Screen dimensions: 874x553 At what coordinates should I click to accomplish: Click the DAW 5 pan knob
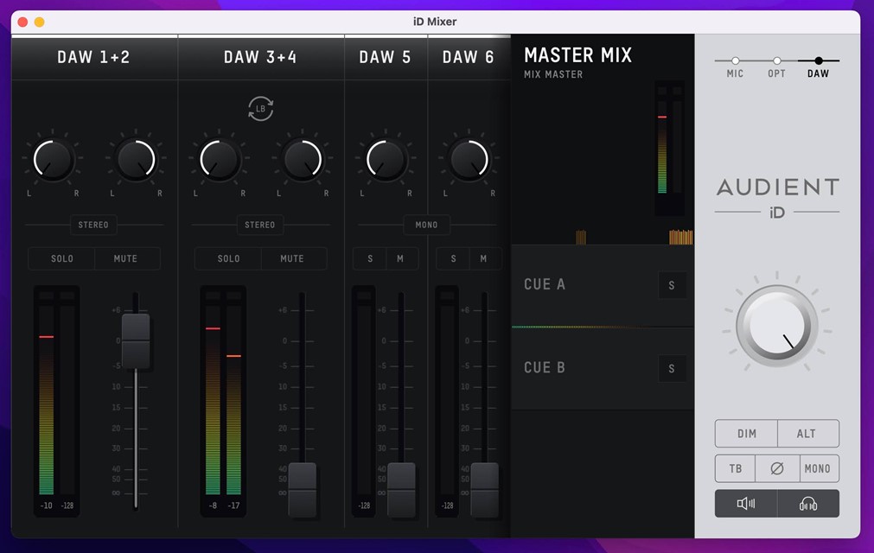tap(386, 159)
